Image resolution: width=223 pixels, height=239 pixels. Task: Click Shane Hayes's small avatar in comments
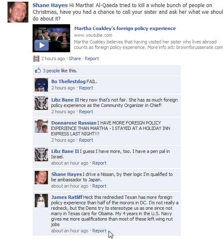(x=41, y=178)
